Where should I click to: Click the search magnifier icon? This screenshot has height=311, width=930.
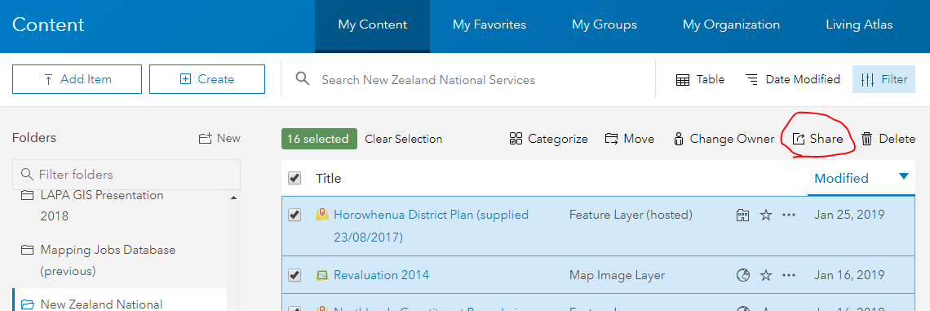point(303,79)
